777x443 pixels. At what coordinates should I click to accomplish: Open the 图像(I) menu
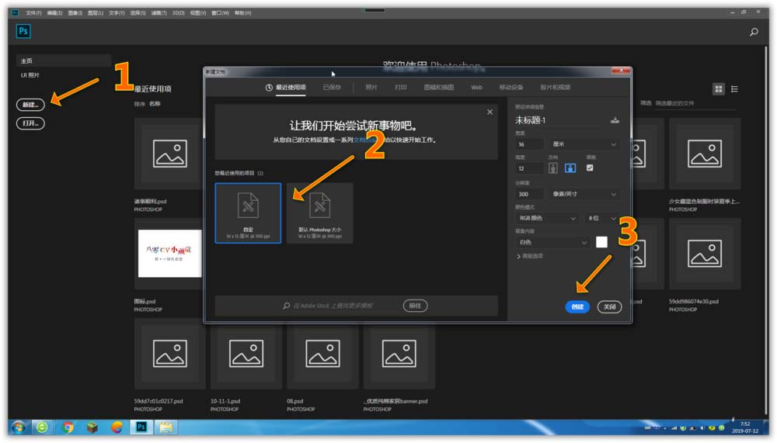(75, 13)
